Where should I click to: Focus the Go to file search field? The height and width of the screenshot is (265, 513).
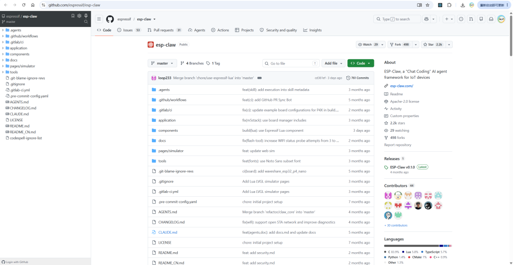(291, 64)
